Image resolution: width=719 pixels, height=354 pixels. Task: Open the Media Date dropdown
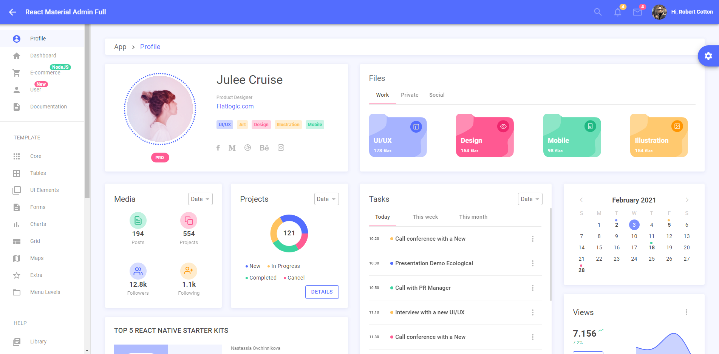(x=200, y=199)
